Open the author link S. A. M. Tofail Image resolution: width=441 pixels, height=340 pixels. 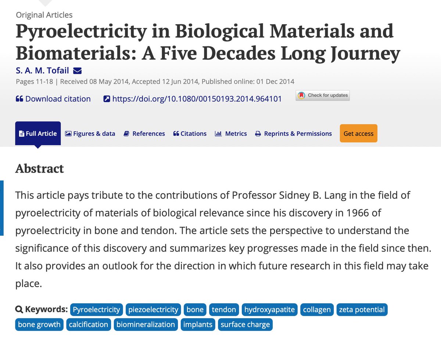(42, 70)
